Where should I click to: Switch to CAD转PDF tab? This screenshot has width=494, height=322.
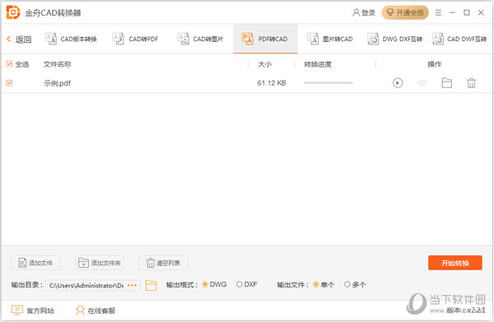click(x=135, y=39)
